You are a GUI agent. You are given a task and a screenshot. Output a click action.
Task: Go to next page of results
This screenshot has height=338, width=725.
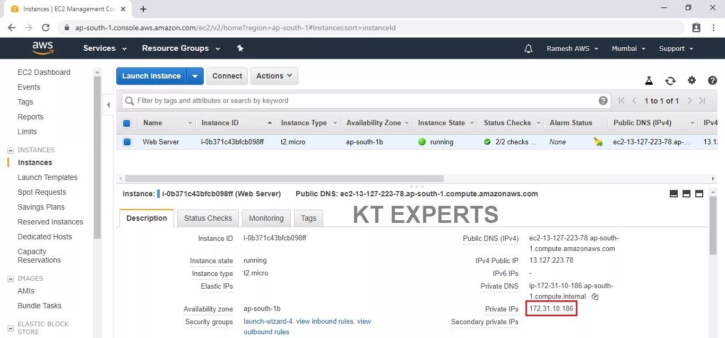coord(690,101)
